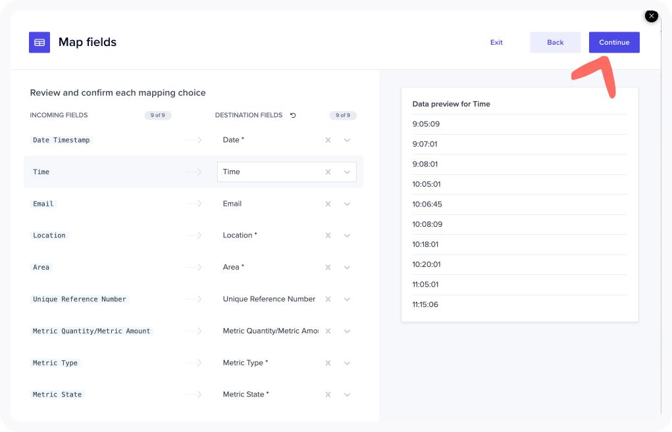Clear the Time destination mapping
The width and height of the screenshot is (672, 432).
[x=328, y=172]
